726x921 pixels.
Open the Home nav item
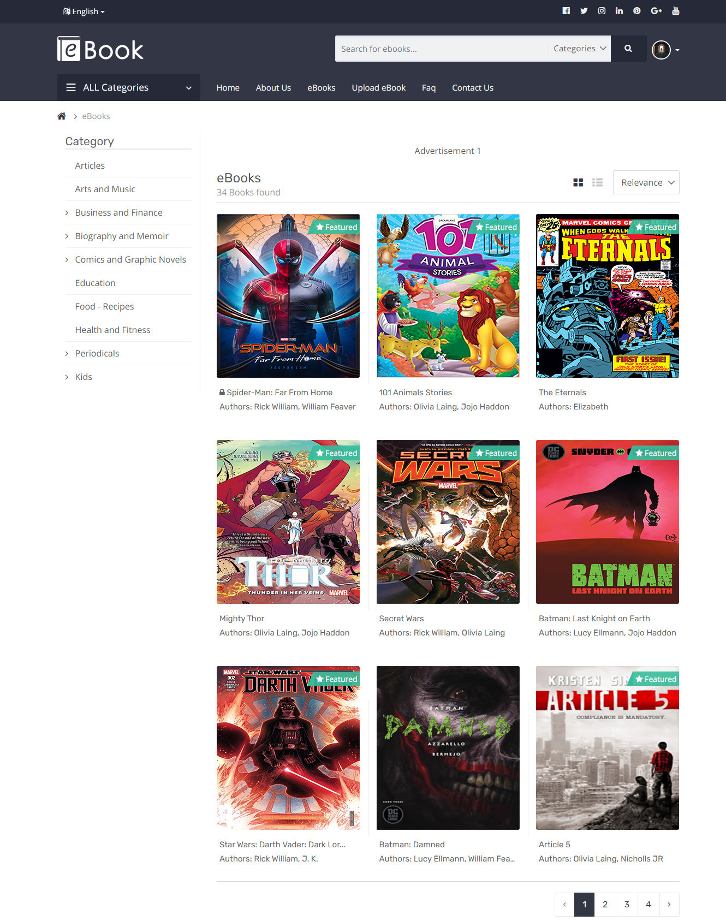pyautogui.click(x=228, y=88)
